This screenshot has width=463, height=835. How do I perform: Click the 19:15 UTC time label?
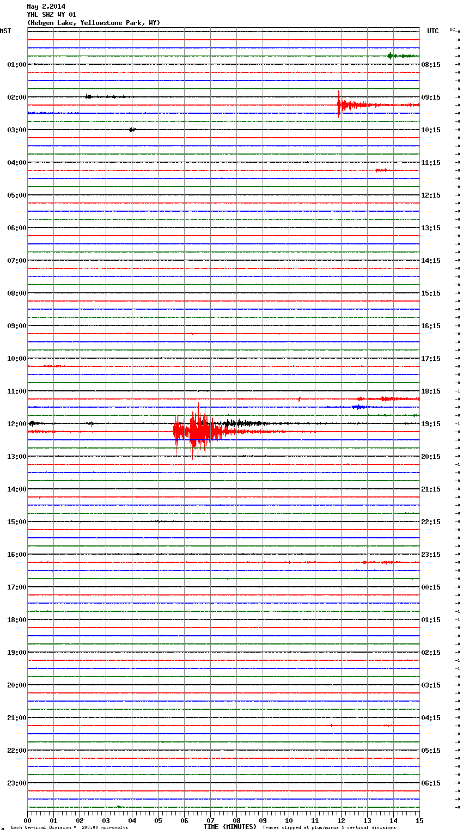[431, 424]
